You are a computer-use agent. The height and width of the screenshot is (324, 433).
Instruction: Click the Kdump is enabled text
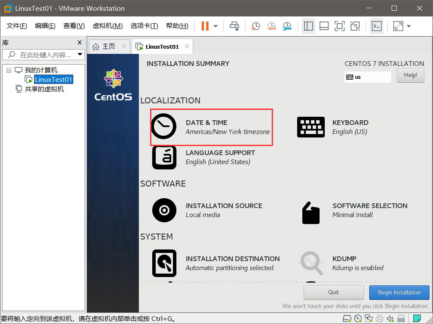coord(358,268)
